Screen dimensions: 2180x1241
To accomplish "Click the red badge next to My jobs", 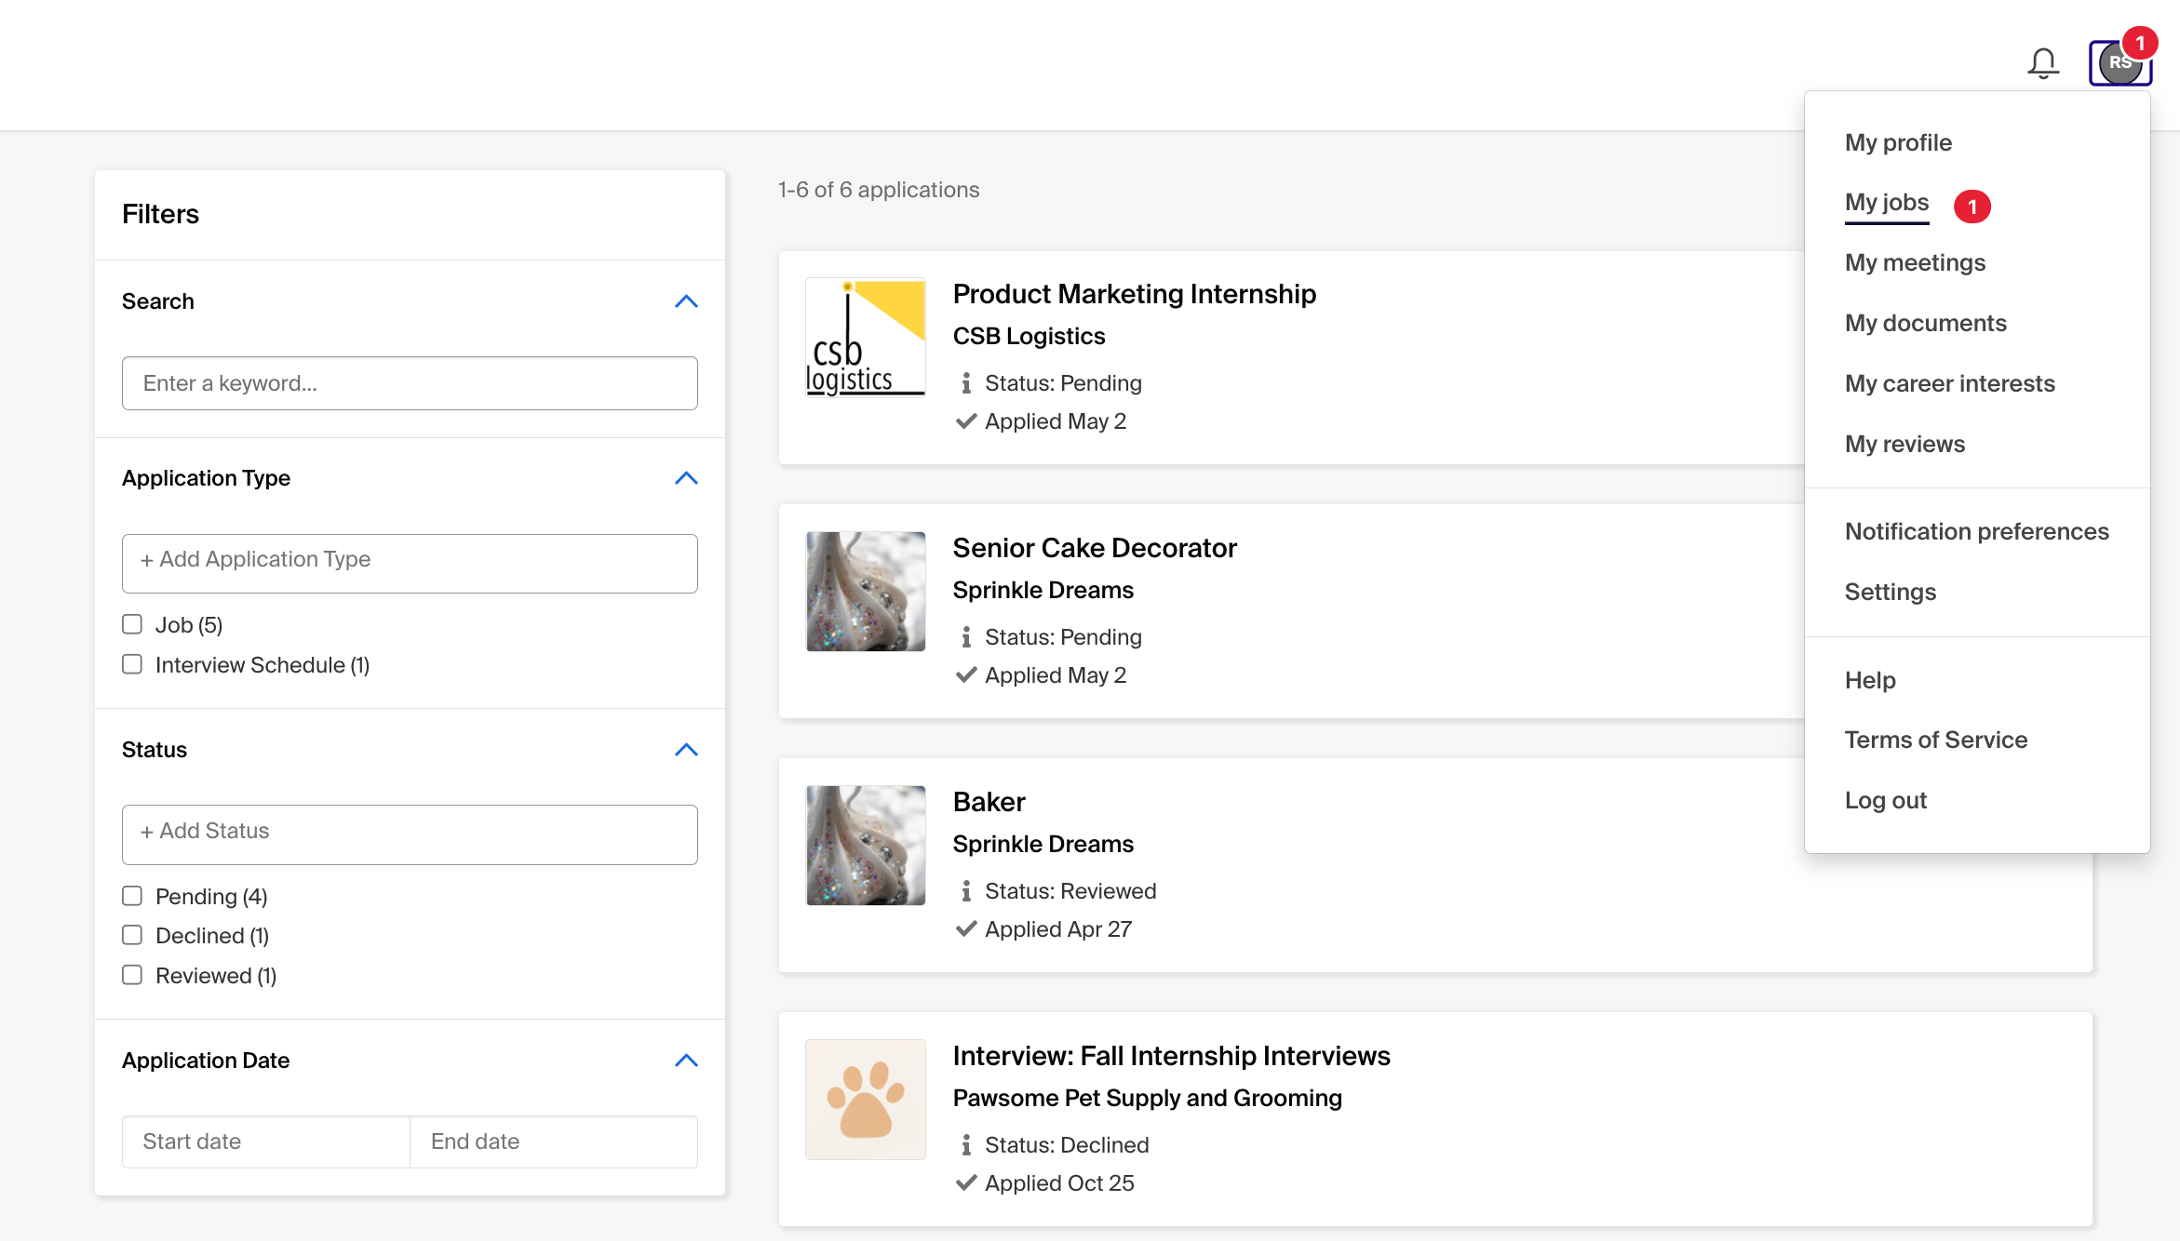I will (1971, 207).
